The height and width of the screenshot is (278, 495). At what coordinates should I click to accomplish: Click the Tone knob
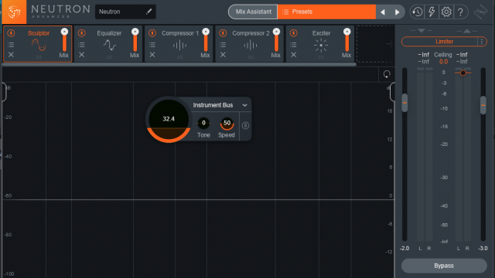(x=203, y=123)
